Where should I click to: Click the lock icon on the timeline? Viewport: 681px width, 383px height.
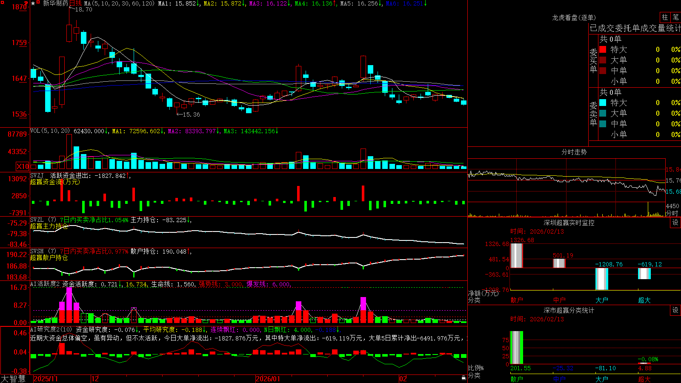(x=464, y=378)
